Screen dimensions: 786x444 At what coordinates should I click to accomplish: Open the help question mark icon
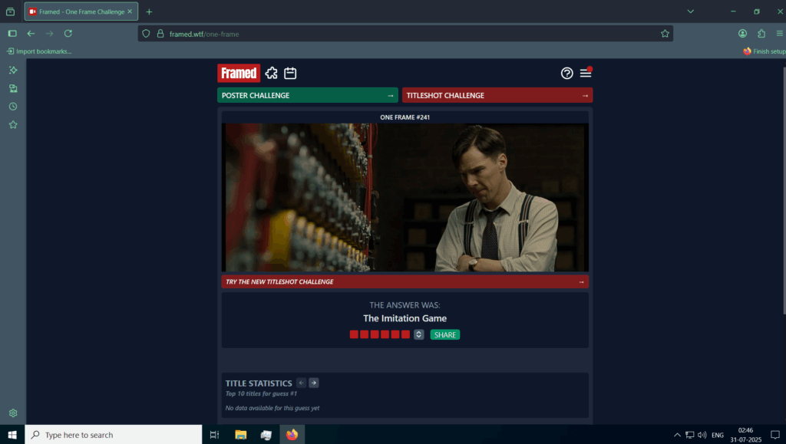coord(567,73)
